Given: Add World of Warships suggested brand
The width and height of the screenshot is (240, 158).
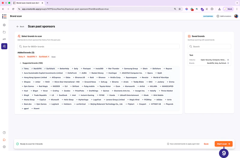Looking at the screenshot, I should [x=160, y=77].
